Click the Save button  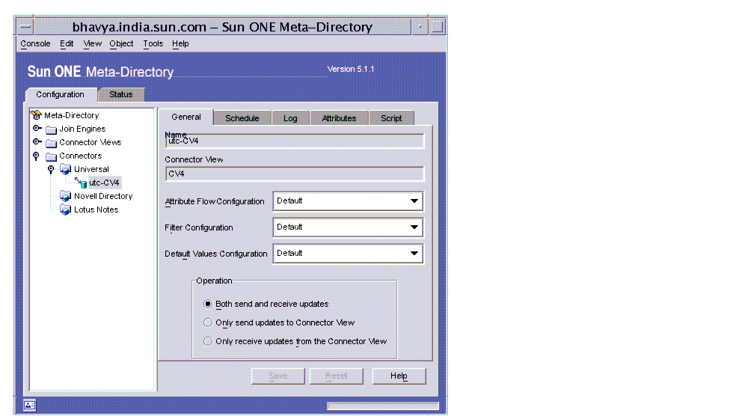coord(278,376)
